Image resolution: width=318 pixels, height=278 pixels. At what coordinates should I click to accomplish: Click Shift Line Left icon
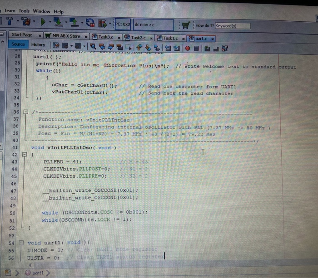(168, 48)
